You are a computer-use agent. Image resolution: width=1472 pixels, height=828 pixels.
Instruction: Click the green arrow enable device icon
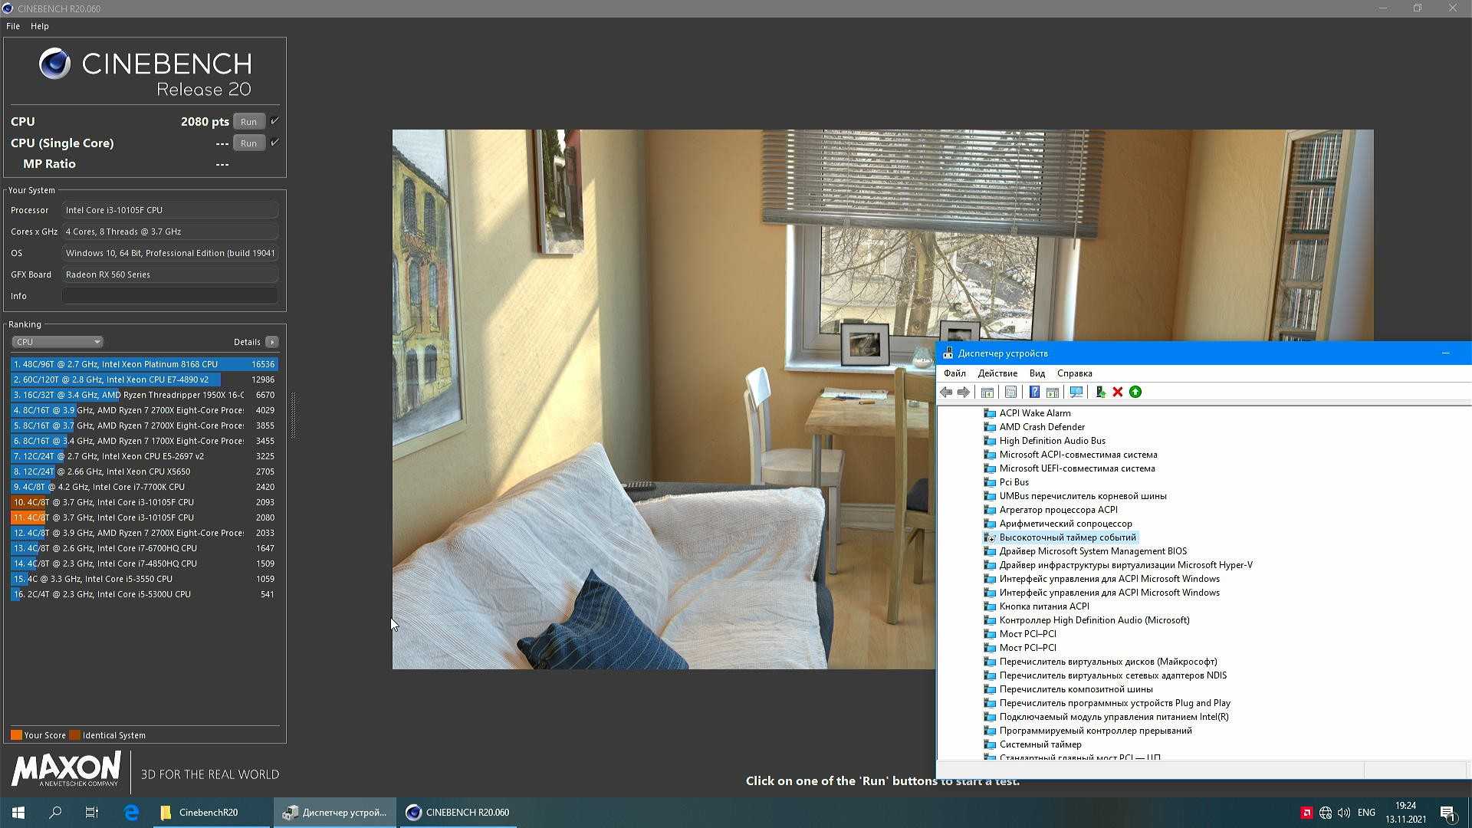pyautogui.click(x=1135, y=392)
